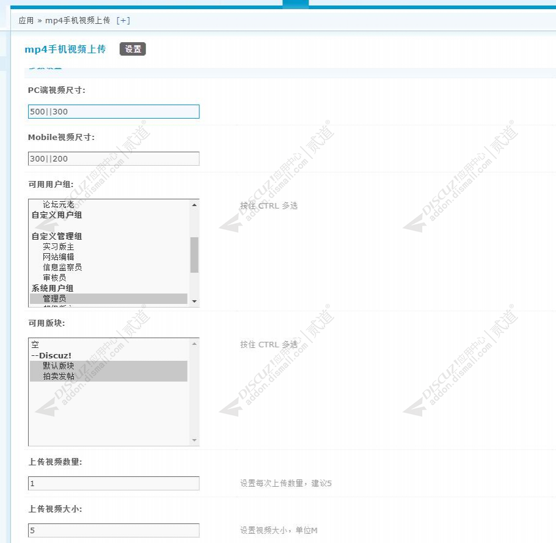Screen dimensions: 556x543
Task: Select 审核员 in user group list
Action: click(54, 278)
